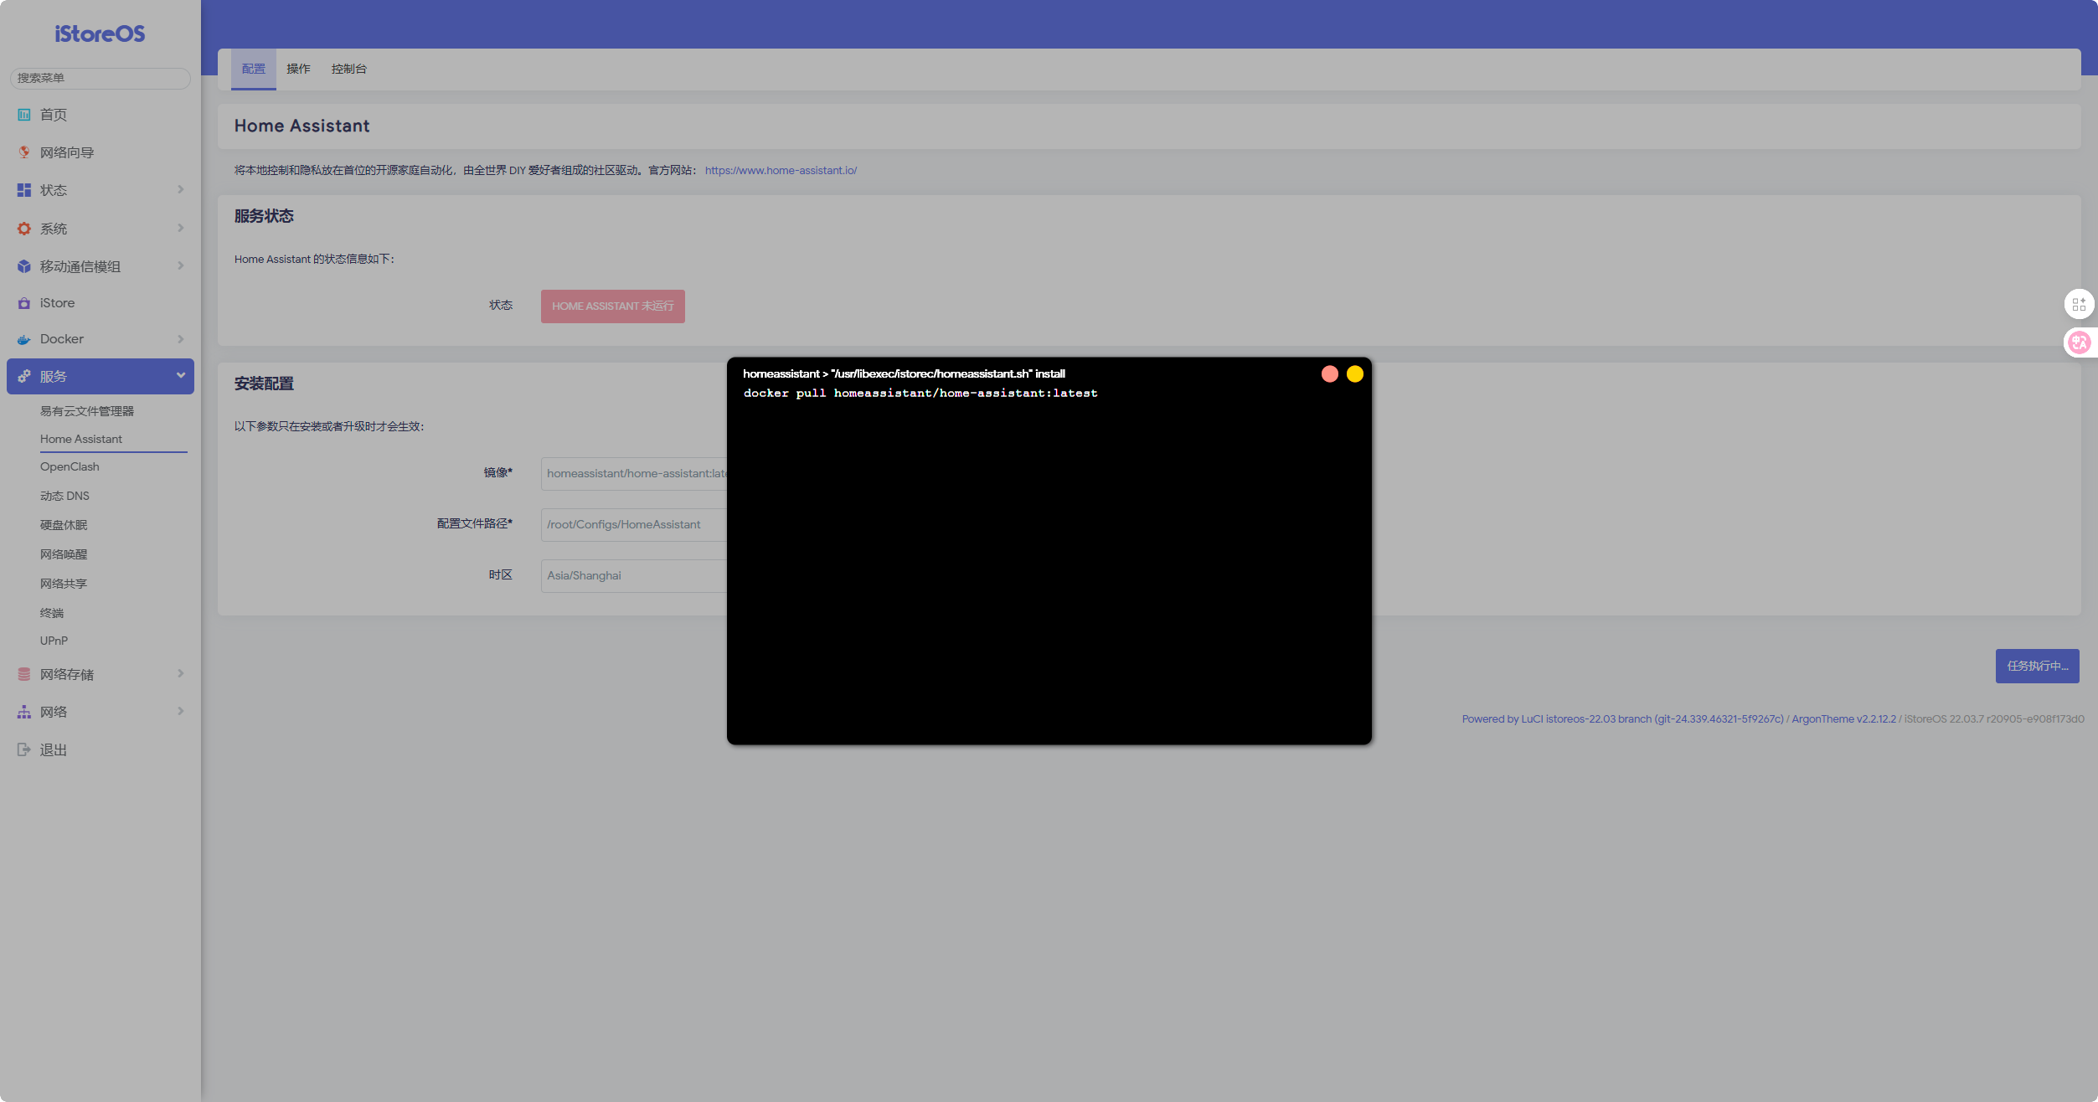Image resolution: width=2098 pixels, height=1102 pixels.
Task: Click the 安装配置 section heading
Action: (264, 384)
